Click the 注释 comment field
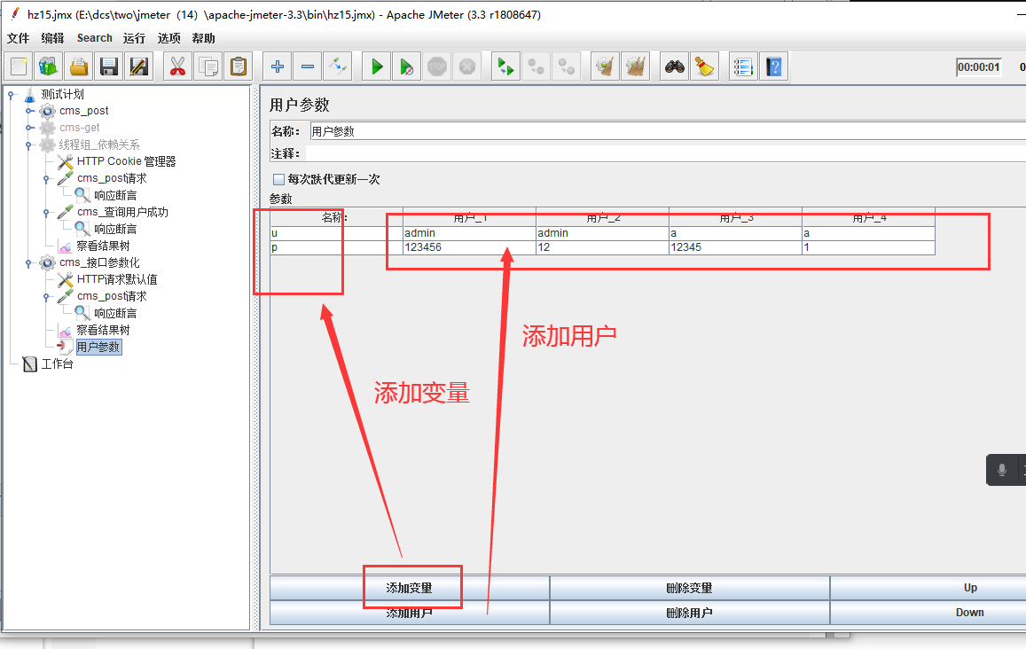 coord(665,153)
